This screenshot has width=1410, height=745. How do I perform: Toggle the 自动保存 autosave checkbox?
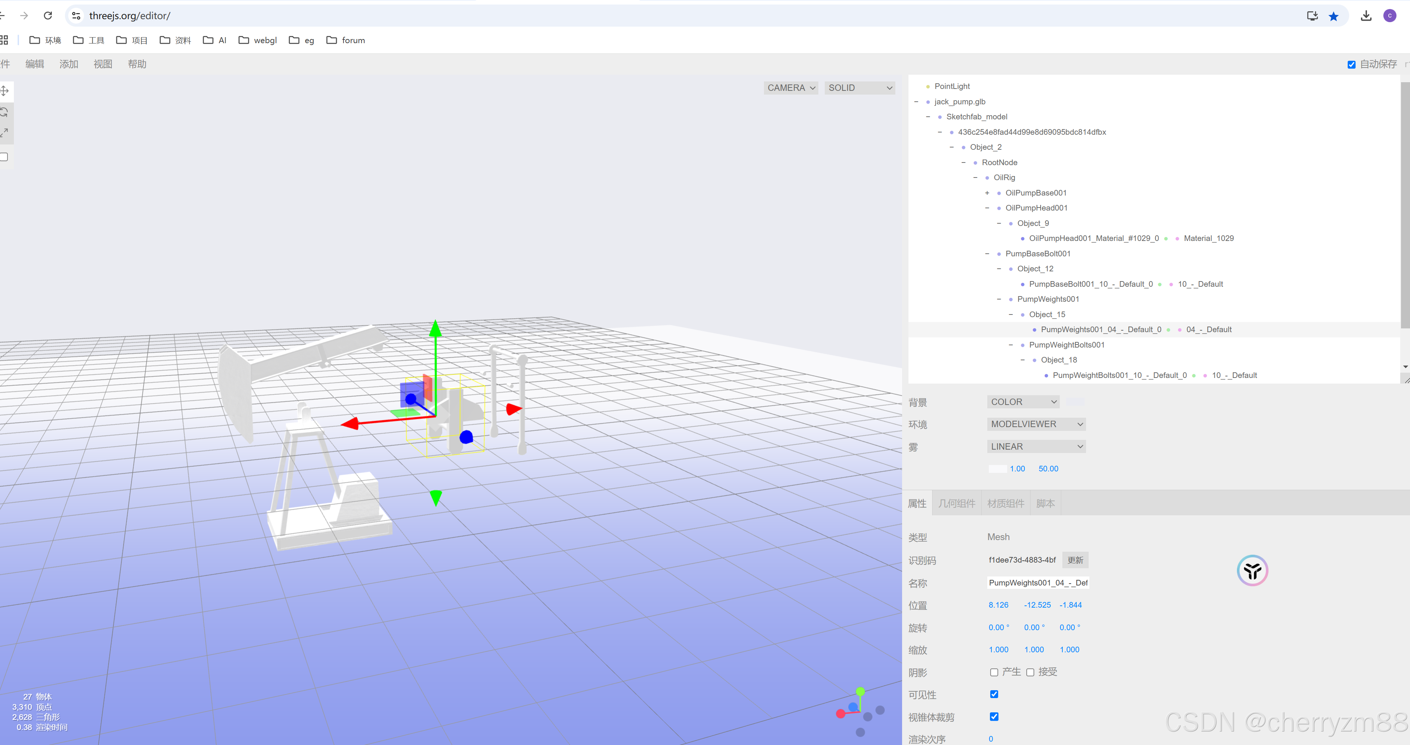(x=1351, y=65)
